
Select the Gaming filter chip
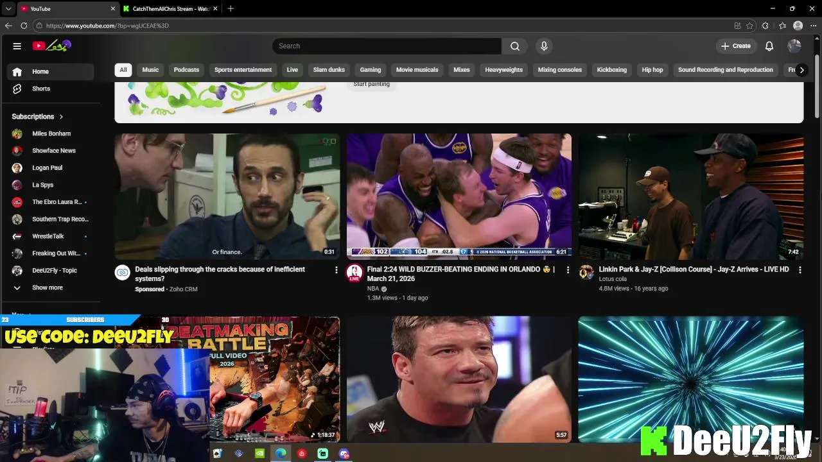[x=371, y=70]
